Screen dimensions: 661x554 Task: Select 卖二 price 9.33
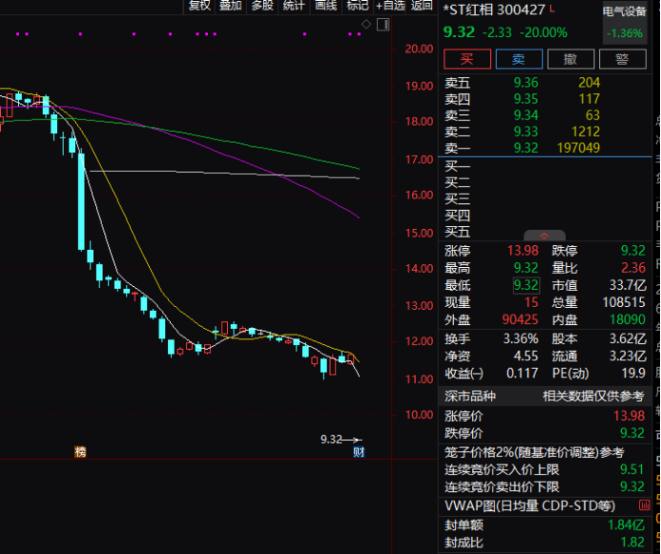526,132
